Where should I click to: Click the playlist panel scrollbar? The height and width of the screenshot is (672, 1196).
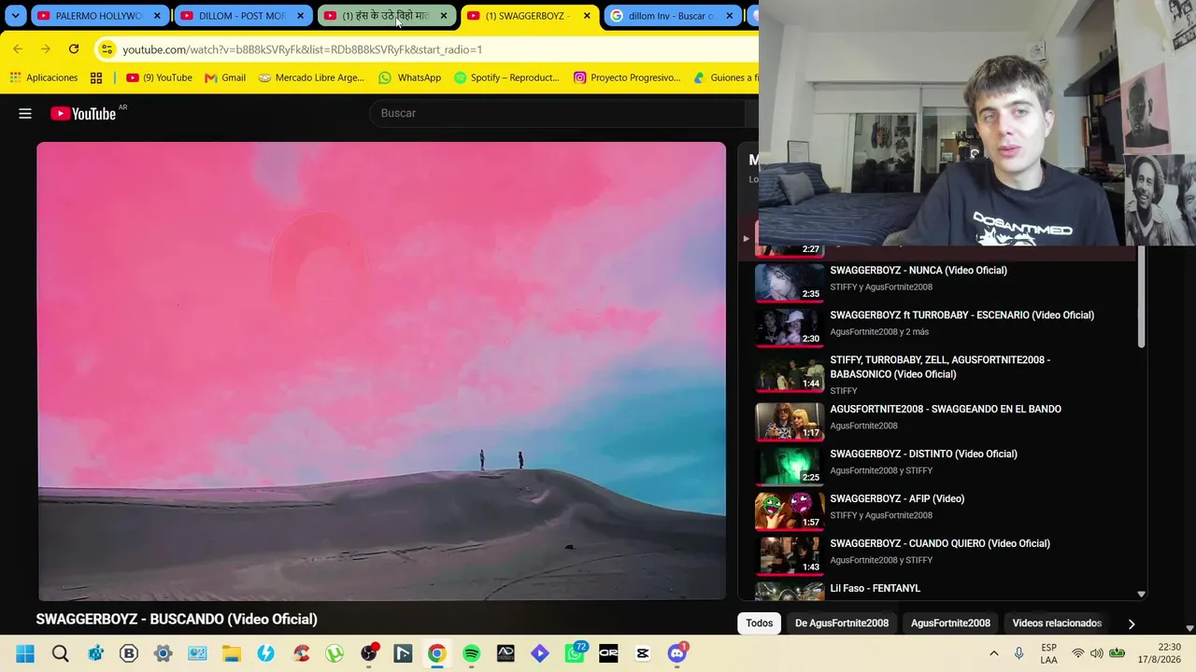[x=1141, y=299]
